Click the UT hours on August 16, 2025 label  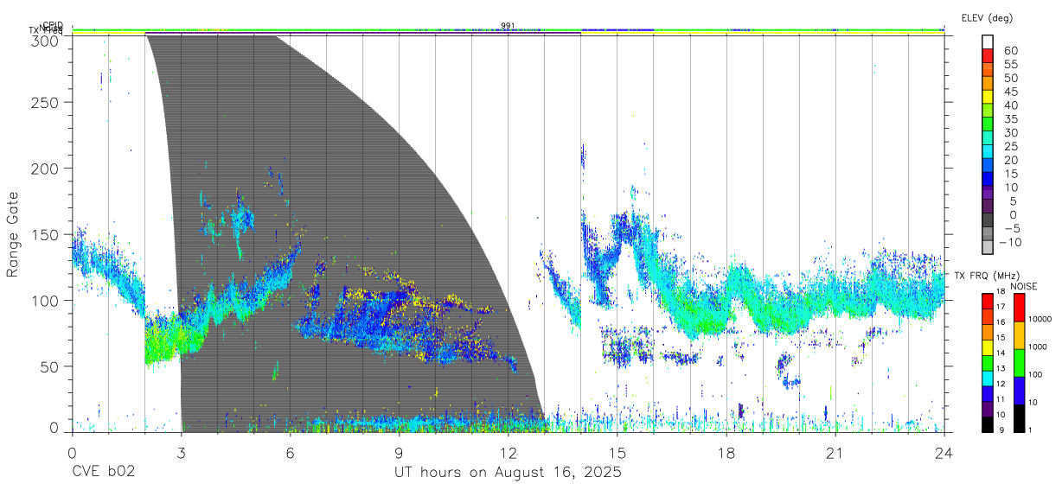508,474
